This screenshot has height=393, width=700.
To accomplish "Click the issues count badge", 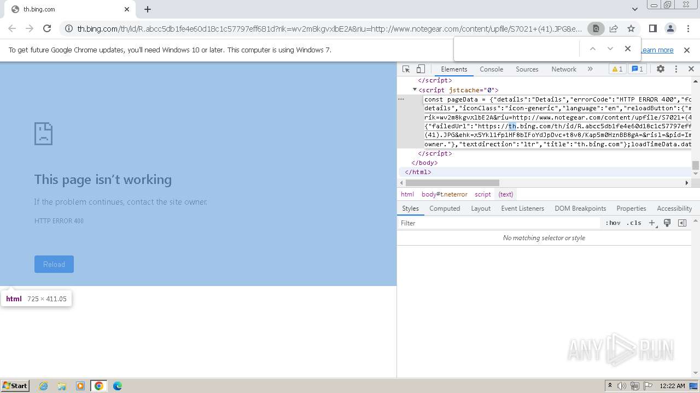I will coord(637,69).
